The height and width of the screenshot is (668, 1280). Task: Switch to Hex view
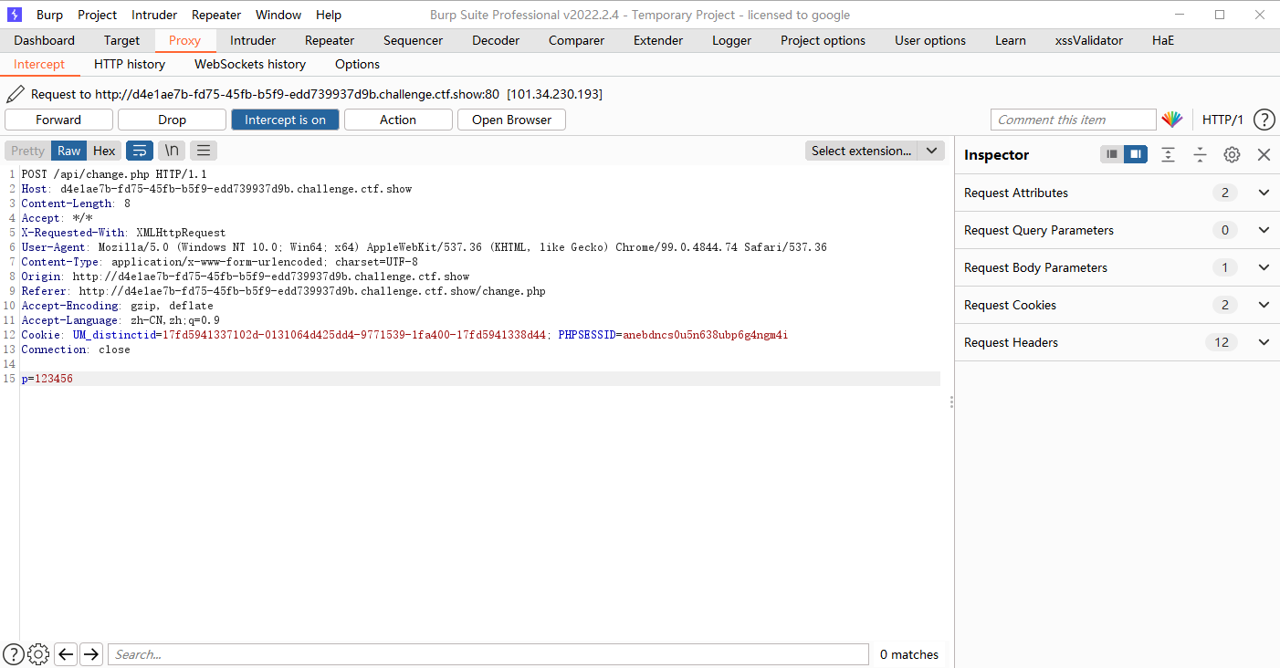pyautogui.click(x=104, y=151)
